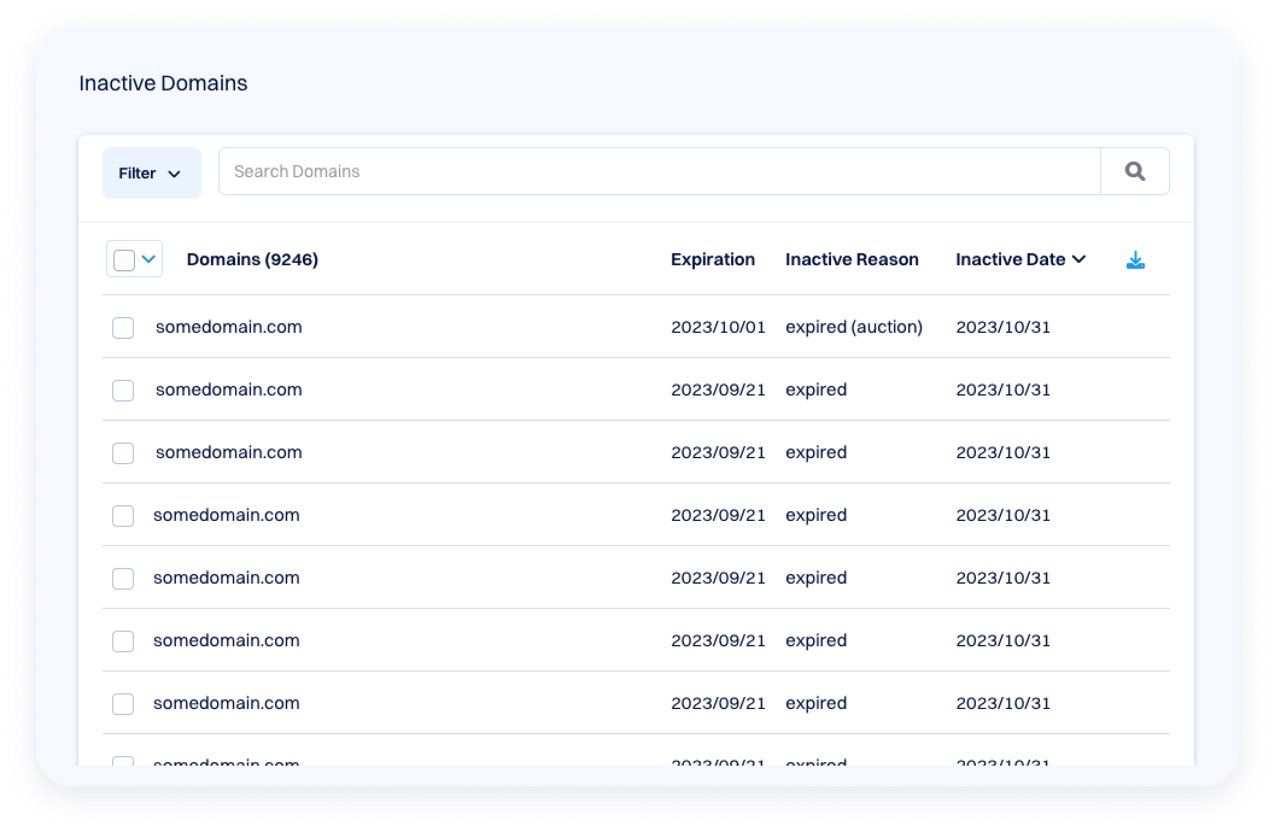Sort by Inactive Date column arrow
The width and height of the screenshot is (1275, 832).
[1079, 259]
